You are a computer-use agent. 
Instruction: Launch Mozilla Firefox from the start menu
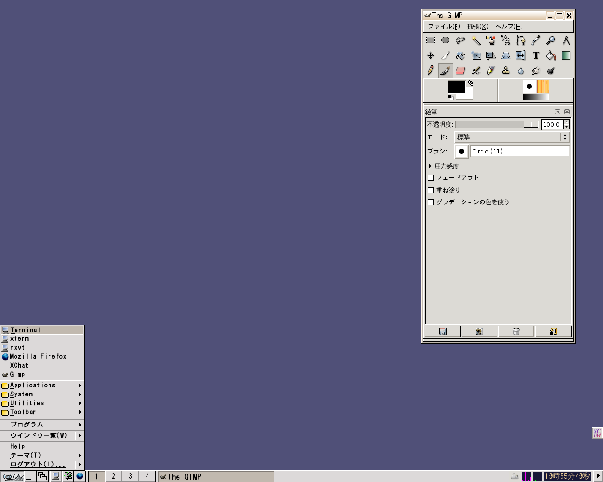click(x=42, y=357)
